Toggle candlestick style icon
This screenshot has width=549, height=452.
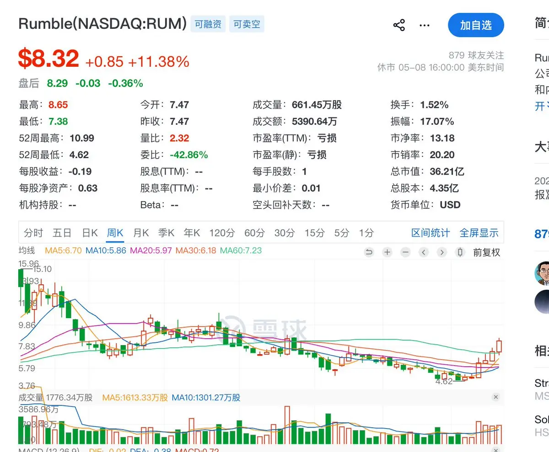click(x=460, y=252)
